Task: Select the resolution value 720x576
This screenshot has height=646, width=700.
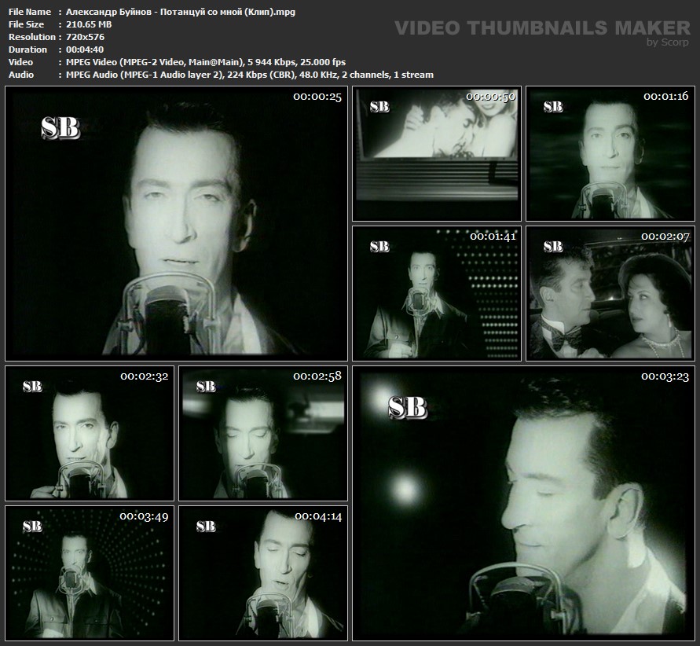Action: tap(85, 37)
